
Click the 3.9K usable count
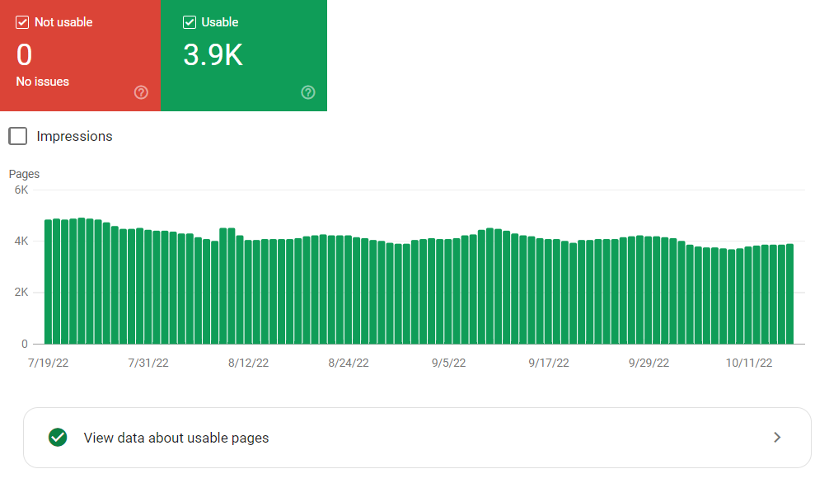tap(213, 55)
